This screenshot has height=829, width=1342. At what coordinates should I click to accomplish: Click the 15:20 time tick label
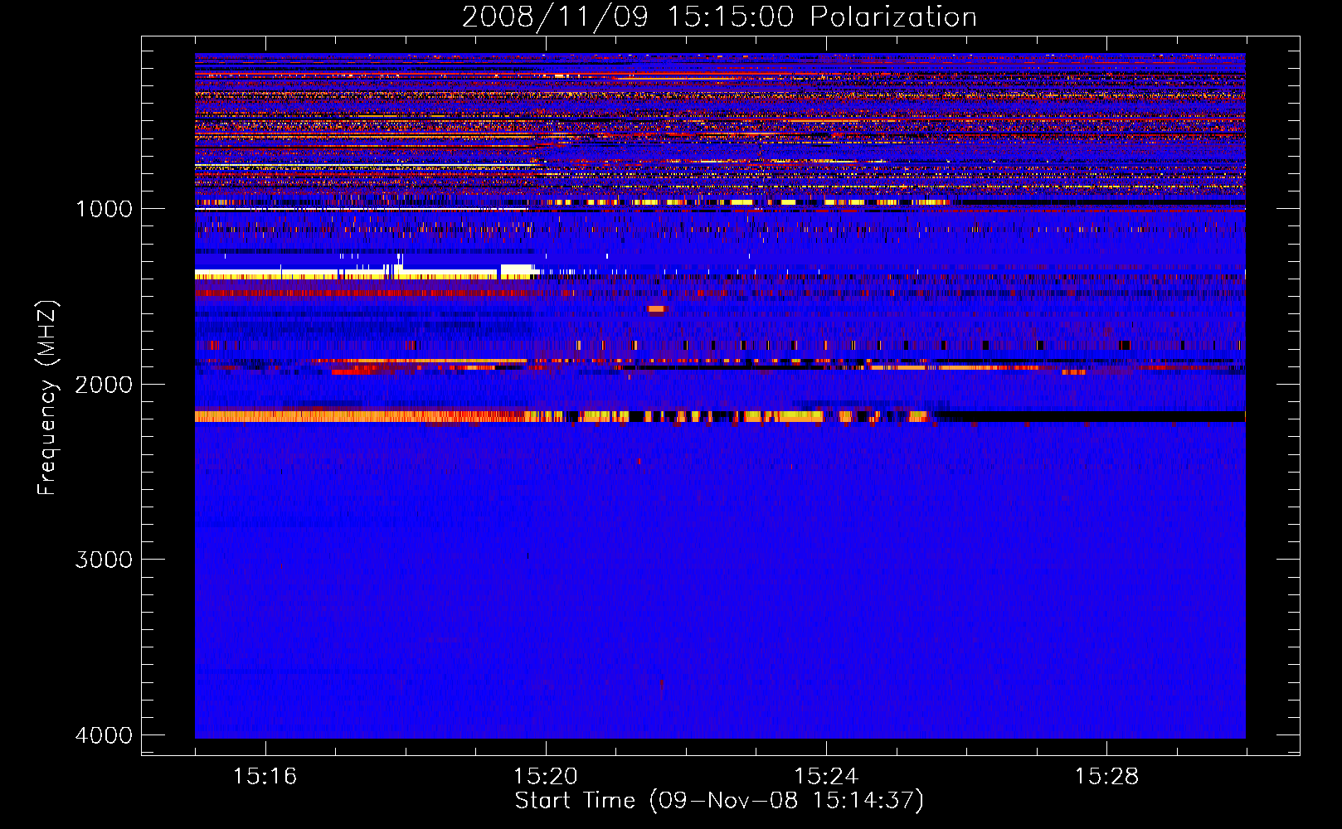546,777
